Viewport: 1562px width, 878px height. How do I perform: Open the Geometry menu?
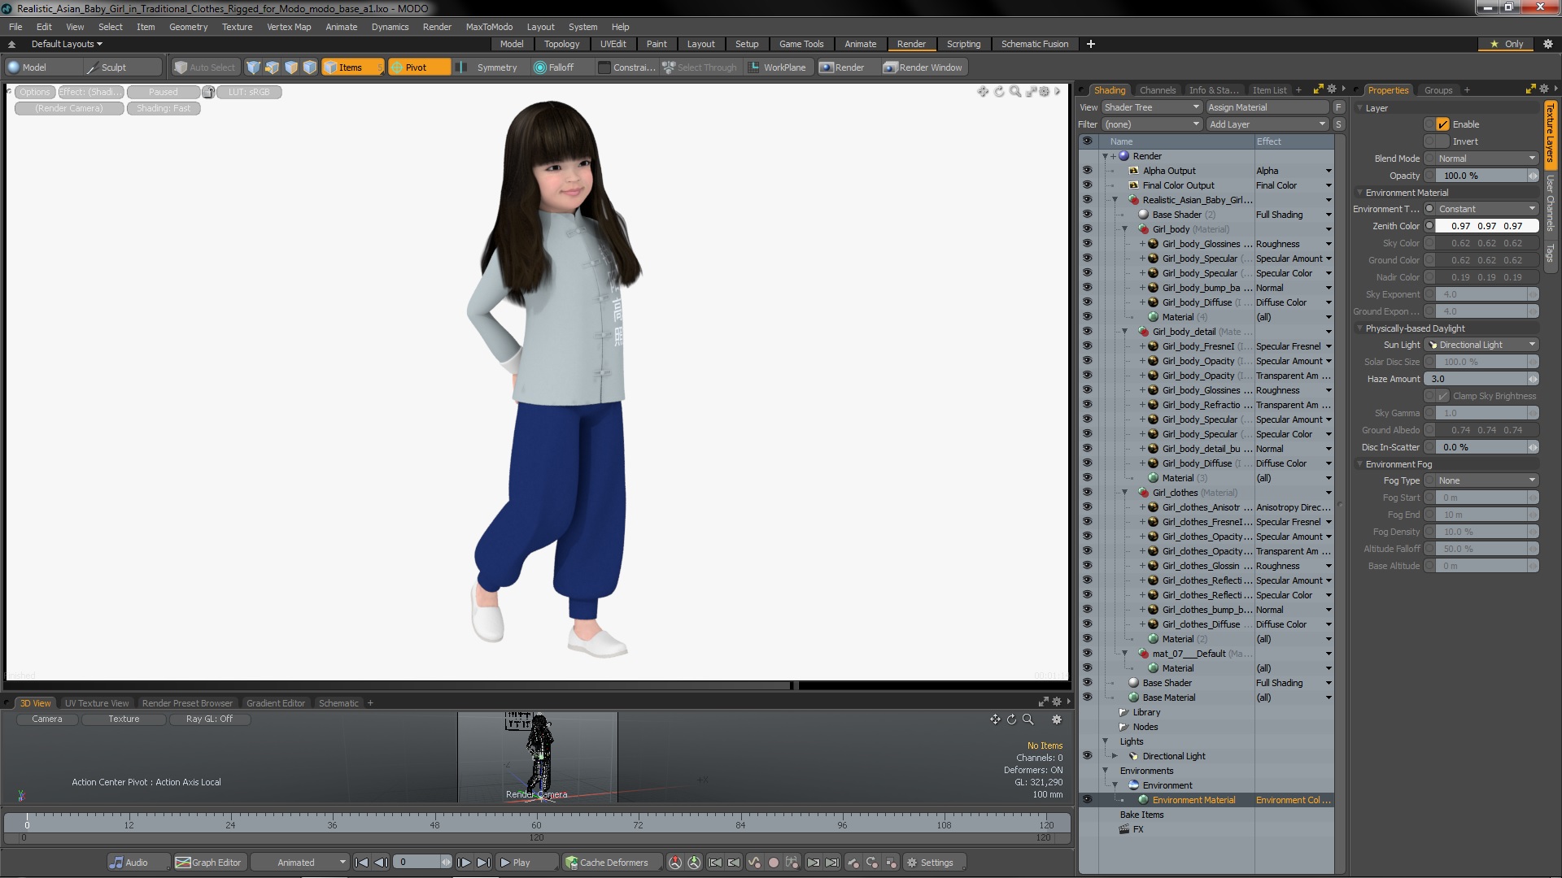188,27
